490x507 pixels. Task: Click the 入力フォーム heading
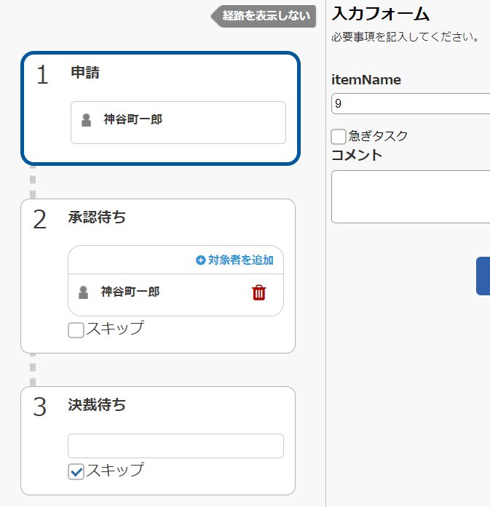coord(381,14)
